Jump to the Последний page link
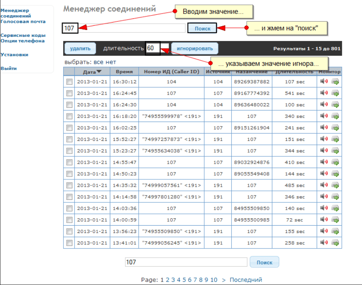 pos(246,280)
